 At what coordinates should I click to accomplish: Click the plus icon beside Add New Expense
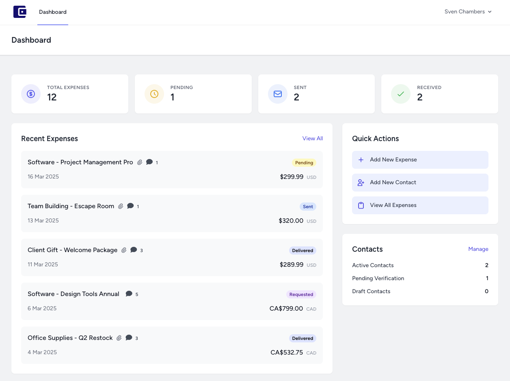coord(361,160)
